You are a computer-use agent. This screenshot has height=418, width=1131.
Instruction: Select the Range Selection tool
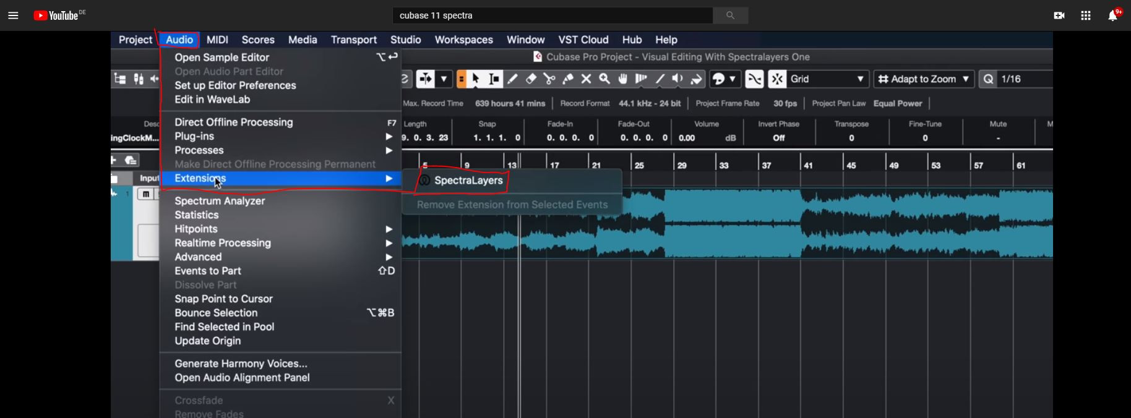point(494,79)
